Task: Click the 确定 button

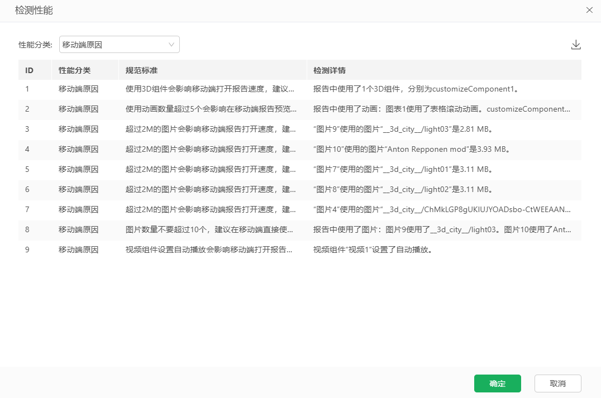Action: pos(497,383)
